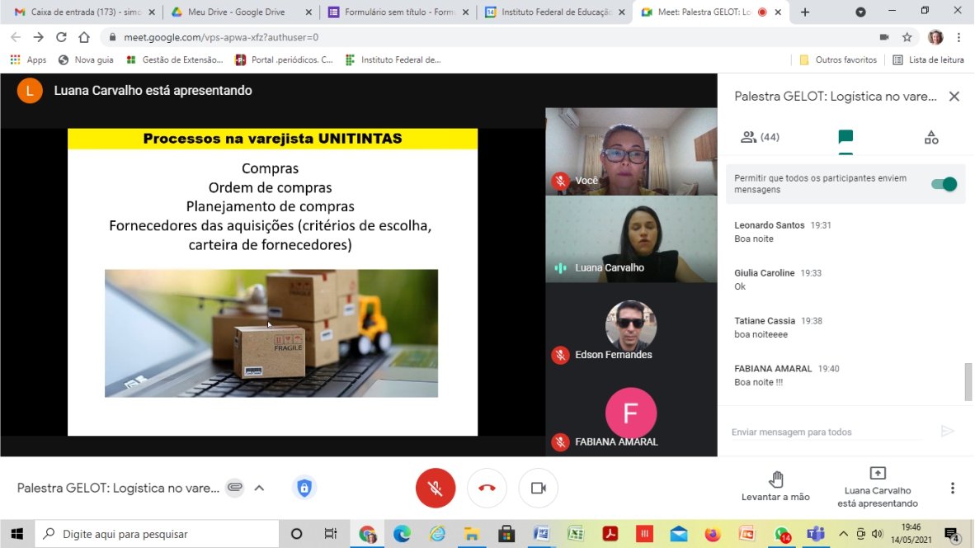Open more options three-dot menu in Meet
Viewport: 975px width, 548px height.
click(953, 488)
